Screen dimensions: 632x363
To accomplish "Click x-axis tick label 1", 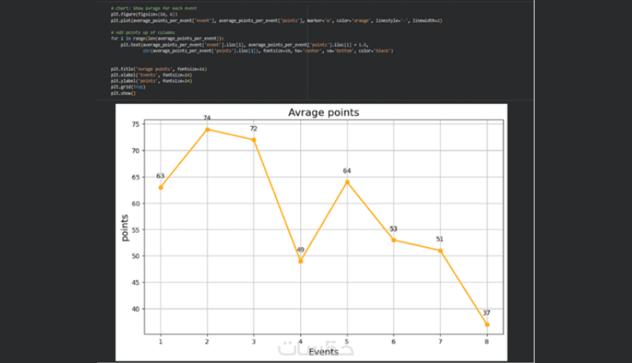I will [160, 340].
